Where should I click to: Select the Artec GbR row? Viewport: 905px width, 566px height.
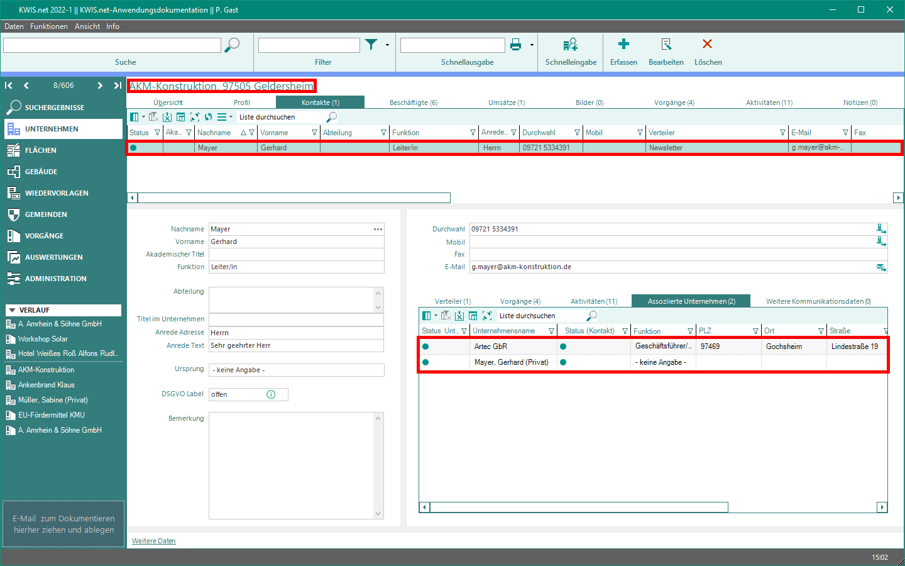click(653, 347)
